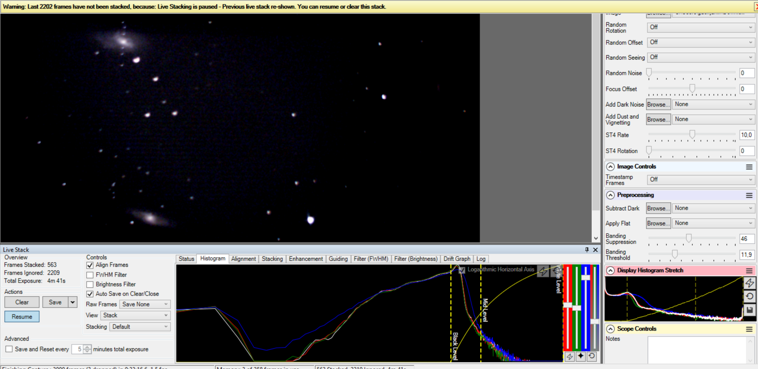Viewport: 758px width, 369px height.
Task: Switch to the Drift Graph tab
Action: click(457, 259)
